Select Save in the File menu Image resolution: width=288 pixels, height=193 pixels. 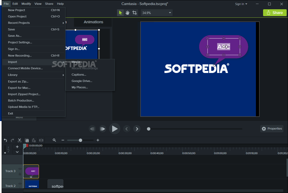34,29
